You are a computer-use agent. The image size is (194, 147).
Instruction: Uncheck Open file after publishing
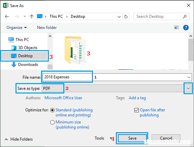[136, 110]
